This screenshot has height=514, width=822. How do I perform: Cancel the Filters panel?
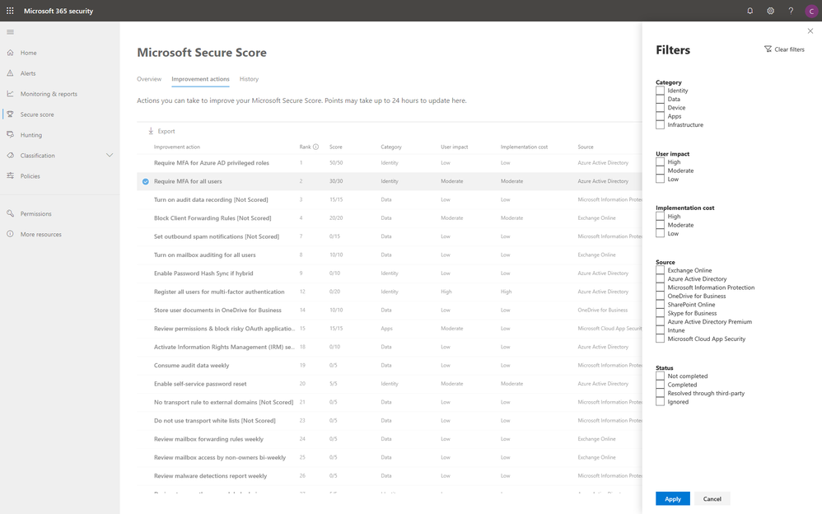coord(712,499)
